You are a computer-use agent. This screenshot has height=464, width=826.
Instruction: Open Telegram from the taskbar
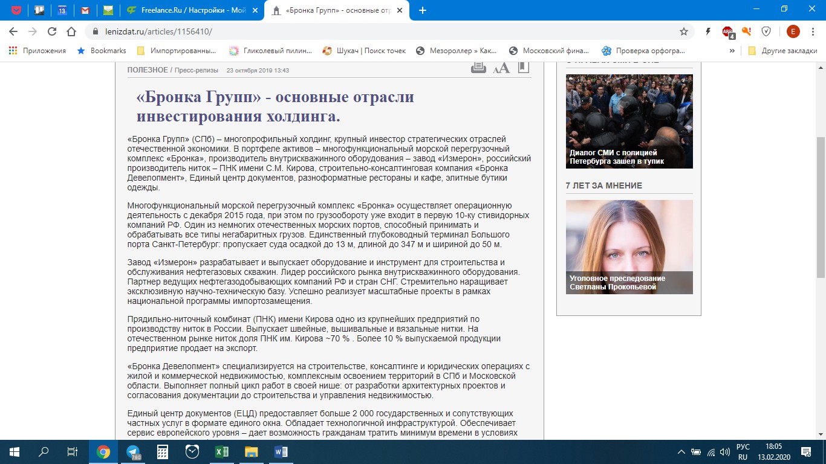(x=133, y=452)
